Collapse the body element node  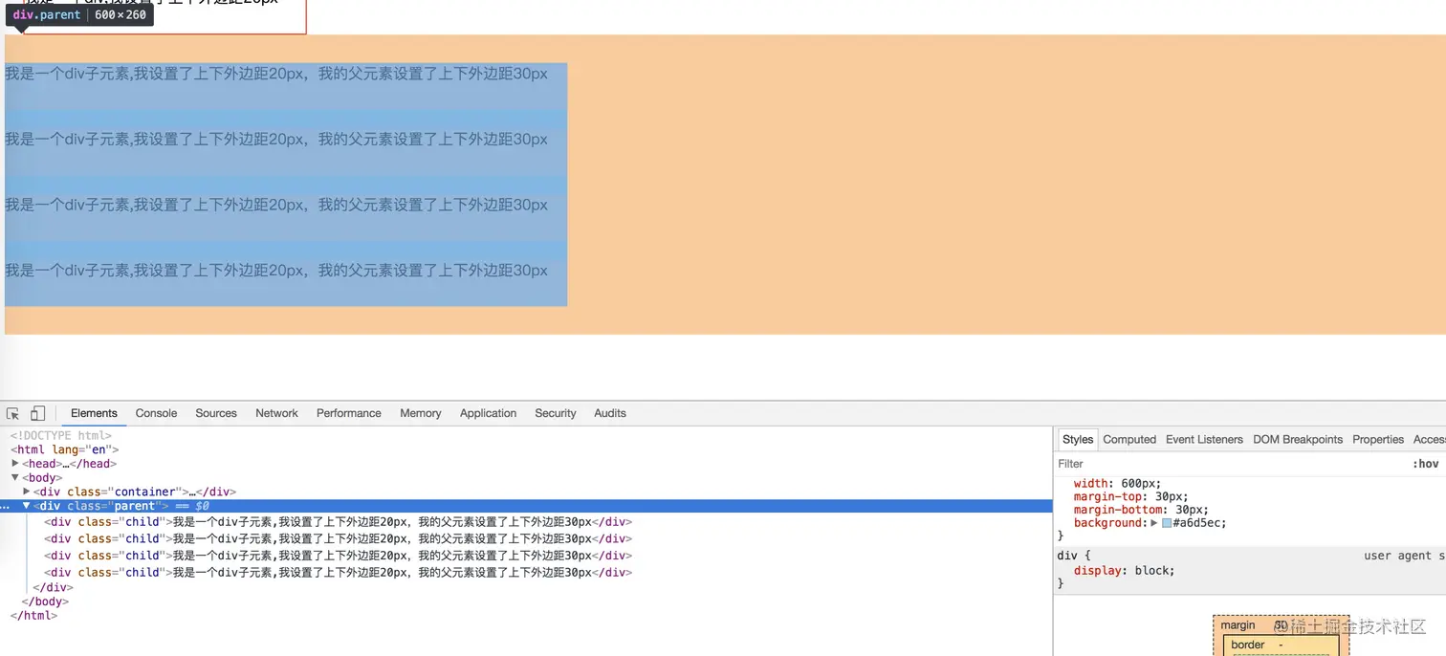point(15,478)
